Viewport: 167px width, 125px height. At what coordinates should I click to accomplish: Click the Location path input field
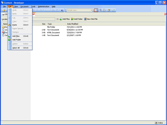44,19
